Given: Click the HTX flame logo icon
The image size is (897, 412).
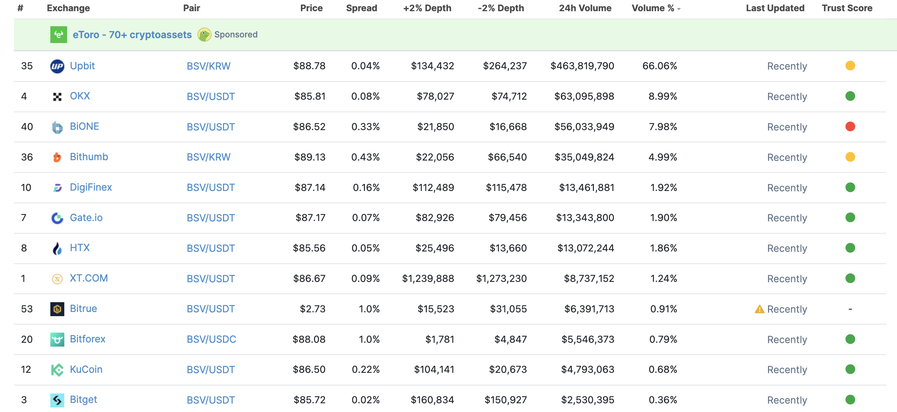Looking at the screenshot, I should (57, 248).
